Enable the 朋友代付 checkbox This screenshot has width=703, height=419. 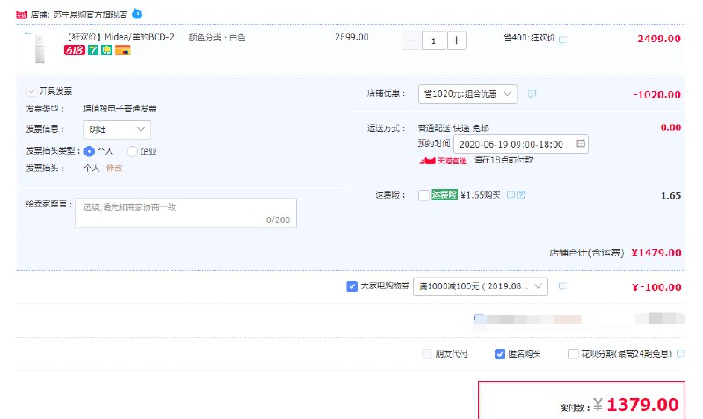click(x=427, y=354)
